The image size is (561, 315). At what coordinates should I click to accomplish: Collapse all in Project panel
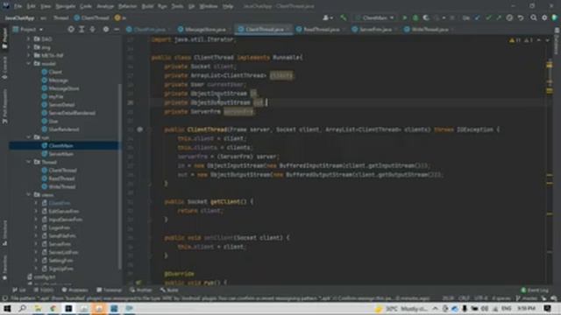click(92, 29)
